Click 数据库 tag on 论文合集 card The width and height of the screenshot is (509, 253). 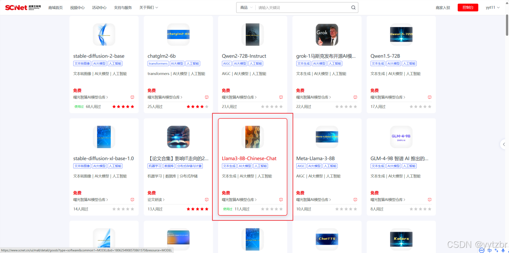(x=169, y=166)
